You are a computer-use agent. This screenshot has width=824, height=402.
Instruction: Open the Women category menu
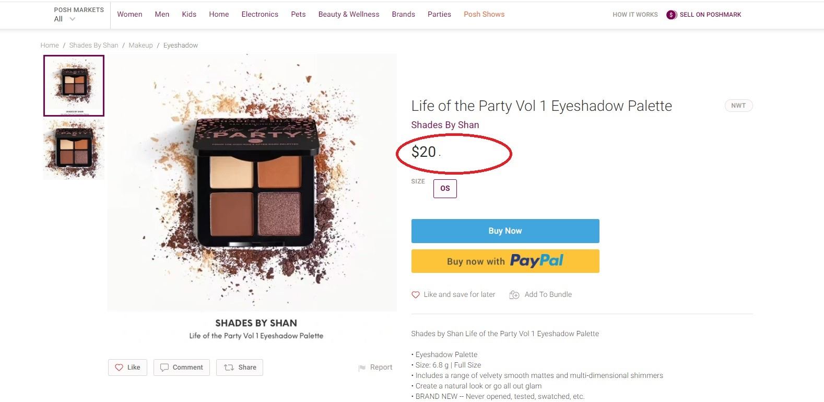[x=130, y=15]
